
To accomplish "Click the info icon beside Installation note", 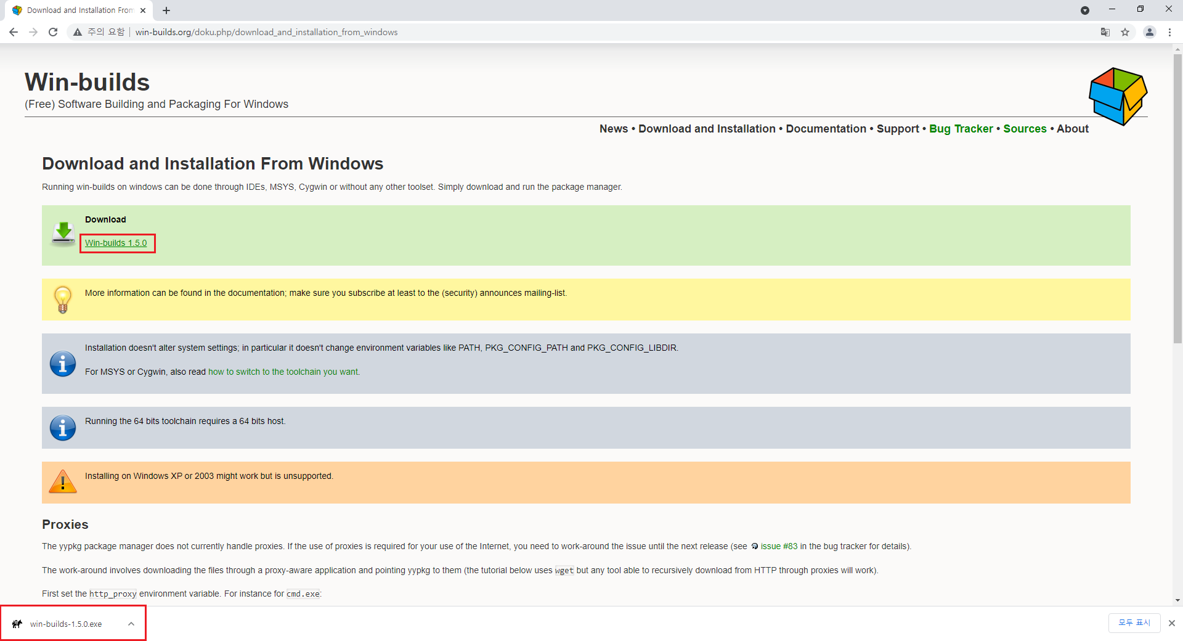I will pos(63,364).
